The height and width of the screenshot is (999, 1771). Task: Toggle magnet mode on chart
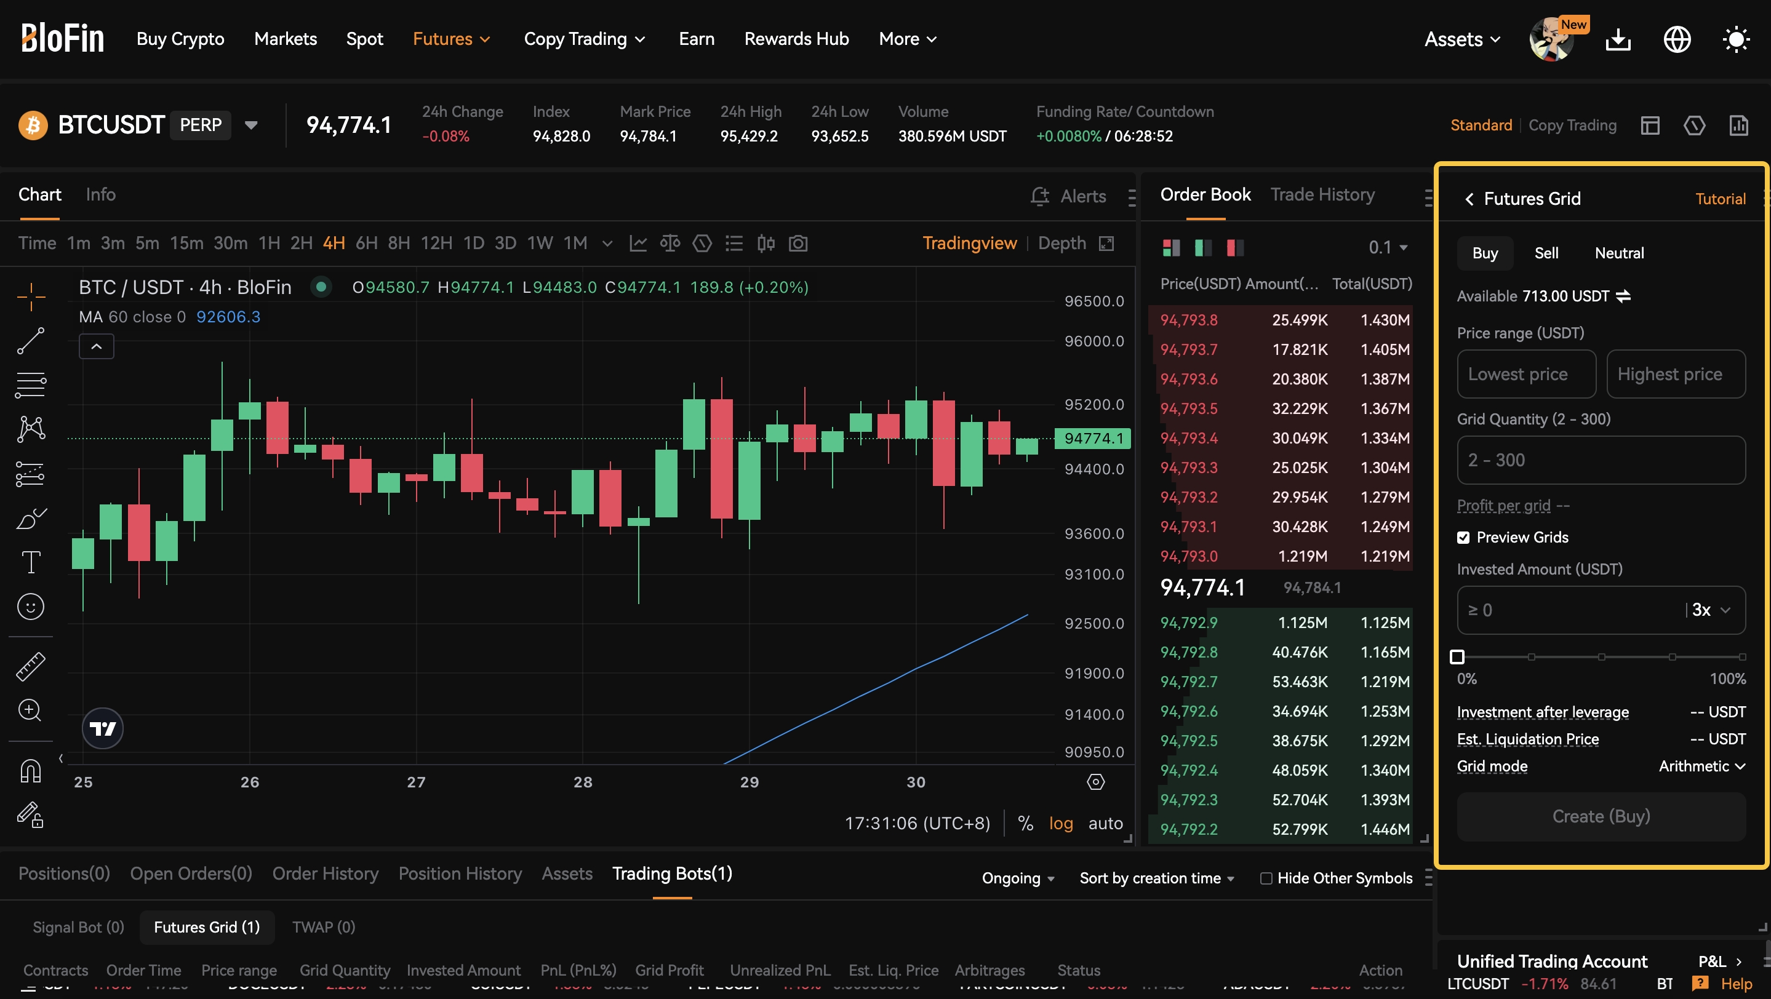[31, 770]
